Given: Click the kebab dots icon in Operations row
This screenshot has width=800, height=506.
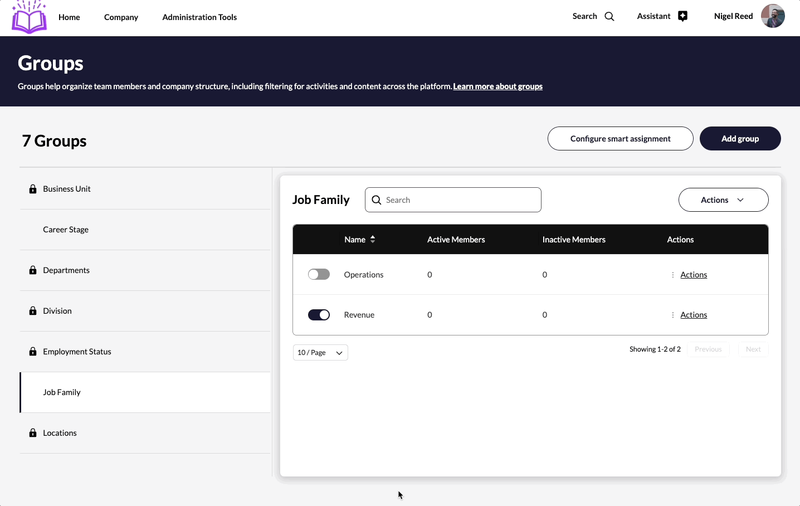Looking at the screenshot, I should coord(672,275).
